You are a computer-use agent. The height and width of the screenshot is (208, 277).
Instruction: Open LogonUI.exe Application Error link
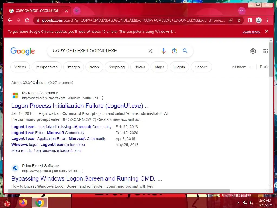point(58,139)
